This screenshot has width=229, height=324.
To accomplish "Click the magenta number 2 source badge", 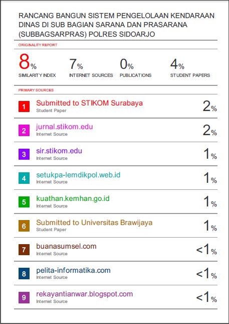I will (24, 131).
